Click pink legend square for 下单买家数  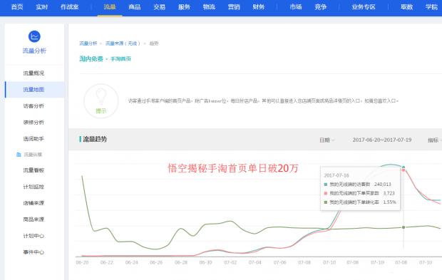point(326,193)
